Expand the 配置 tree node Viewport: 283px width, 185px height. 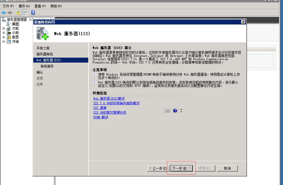pos(4,37)
